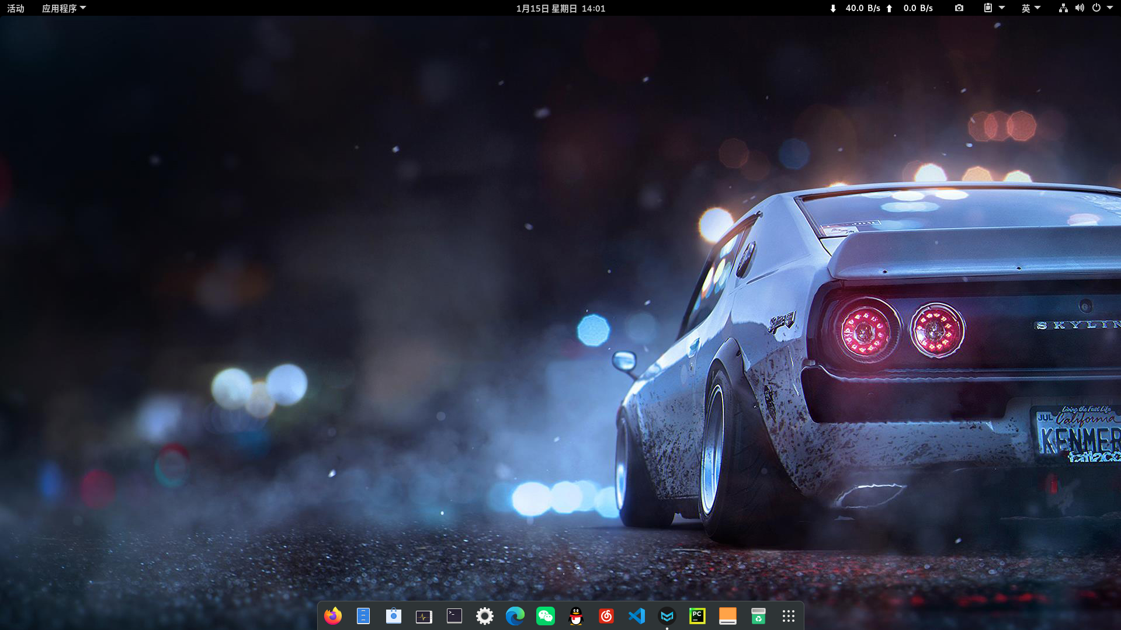The width and height of the screenshot is (1121, 630).
Task: Click the upload speed arrow indicator
Action: pyautogui.click(x=889, y=8)
